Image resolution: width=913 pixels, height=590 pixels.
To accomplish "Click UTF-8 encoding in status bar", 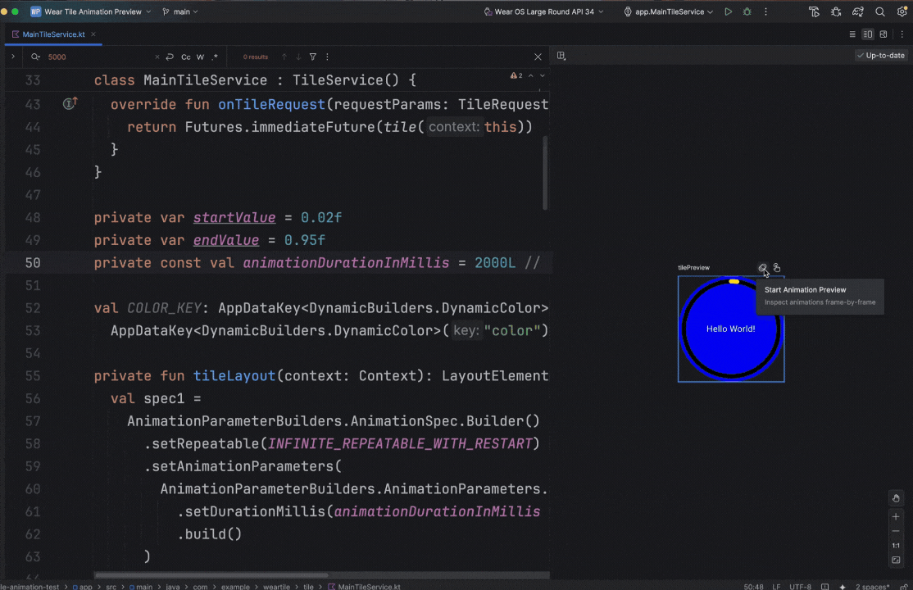I will coord(800,587).
